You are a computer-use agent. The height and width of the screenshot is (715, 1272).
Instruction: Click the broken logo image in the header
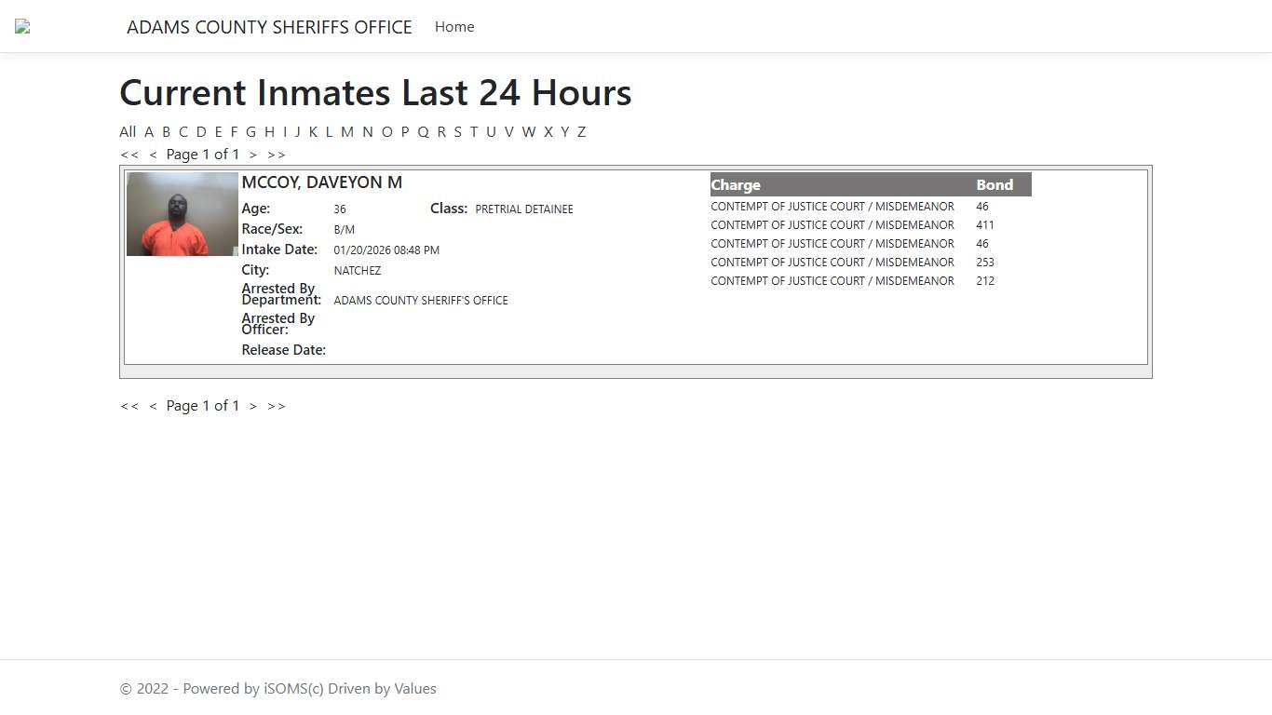click(x=20, y=26)
